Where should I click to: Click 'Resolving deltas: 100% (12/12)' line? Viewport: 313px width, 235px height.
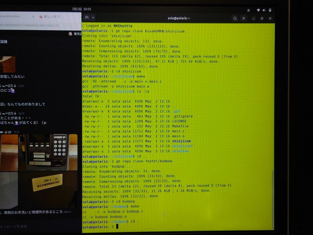coord(121,196)
